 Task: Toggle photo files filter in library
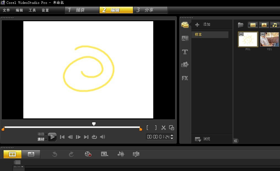[x=264, y=25]
